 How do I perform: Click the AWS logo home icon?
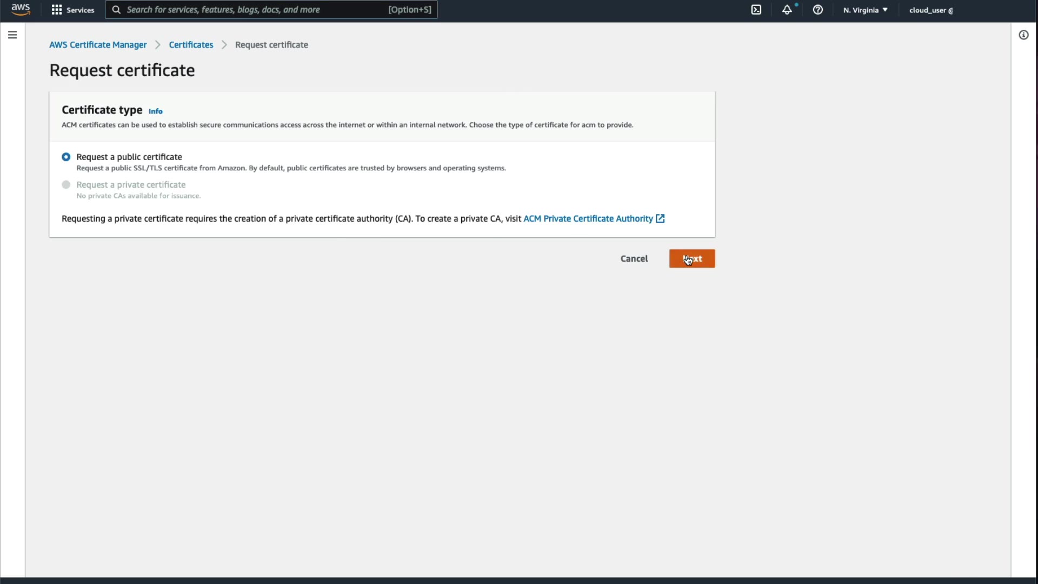[x=21, y=10]
